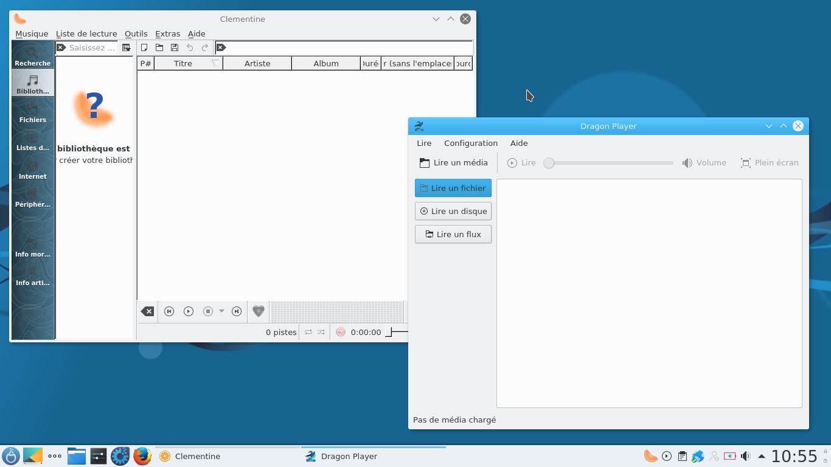831x467 pixels.
Task: Switch to Dragon Player in taskbar
Action: pyautogui.click(x=374, y=456)
